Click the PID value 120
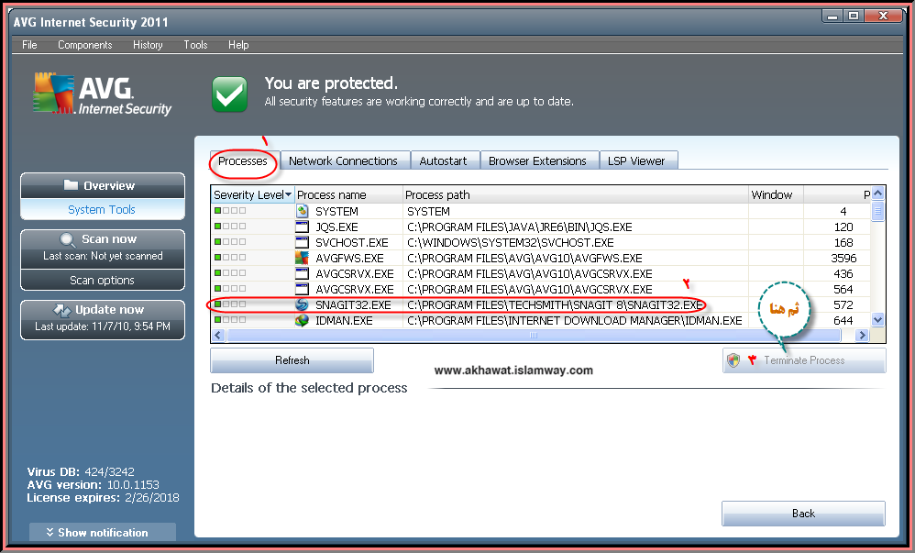Viewport: 915px width, 553px height. (843, 227)
